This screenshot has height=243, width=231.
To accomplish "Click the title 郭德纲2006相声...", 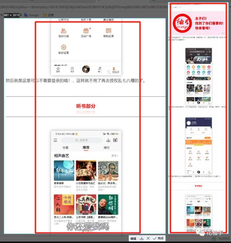I will point(108,217).
